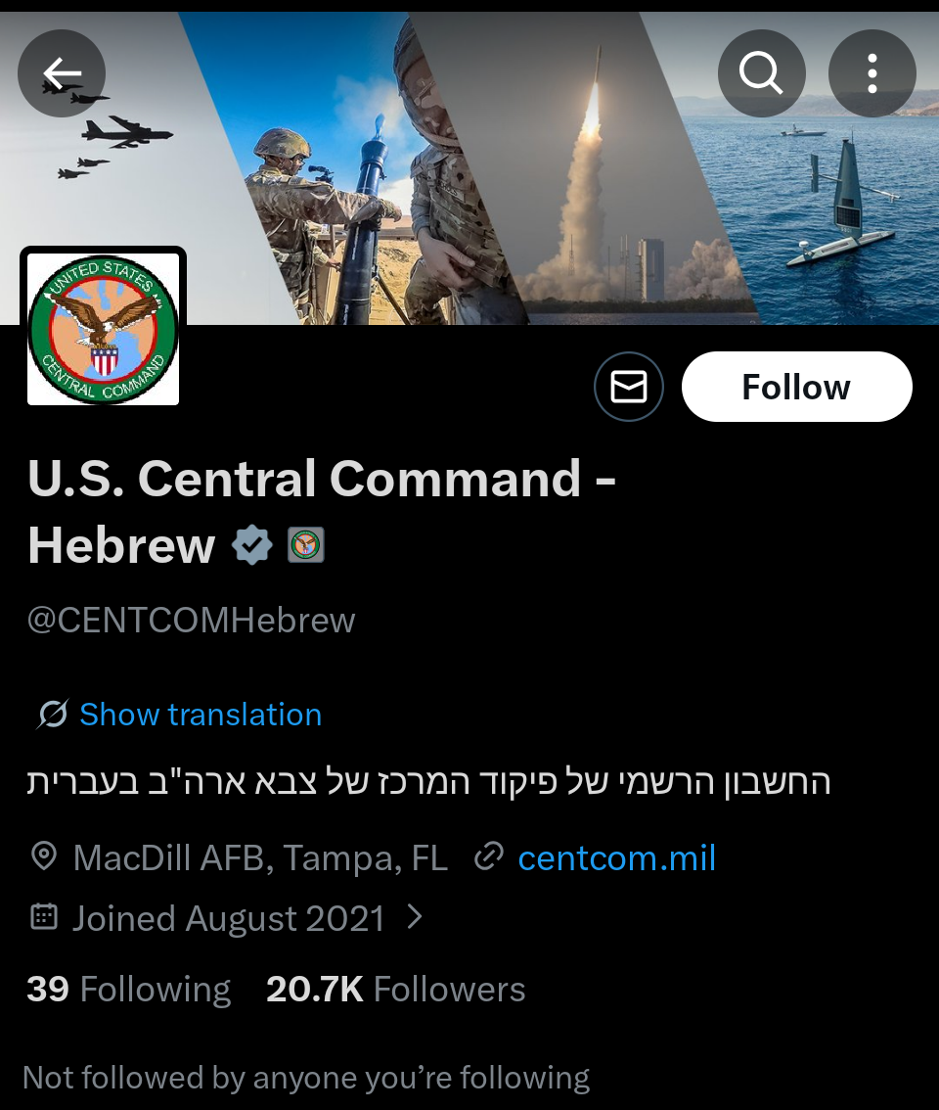This screenshot has width=939, height=1110.
Task: Click the @CENTCOMHebrew handle text
Action: (x=191, y=621)
